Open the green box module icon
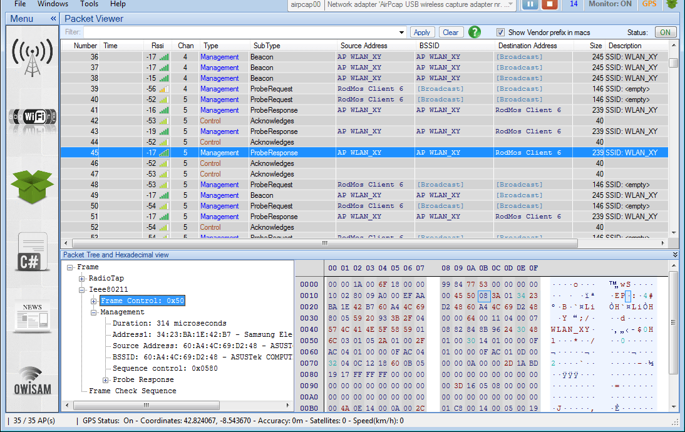Screen dimensions: 685x432 click(x=33, y=187)
